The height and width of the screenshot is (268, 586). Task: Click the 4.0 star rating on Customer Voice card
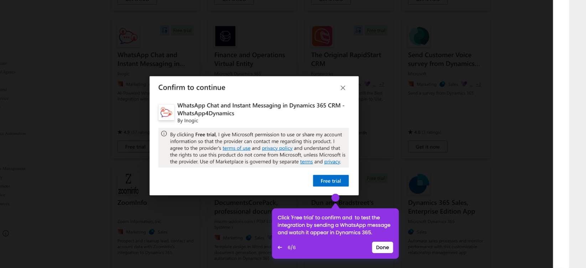click(425, 132)
